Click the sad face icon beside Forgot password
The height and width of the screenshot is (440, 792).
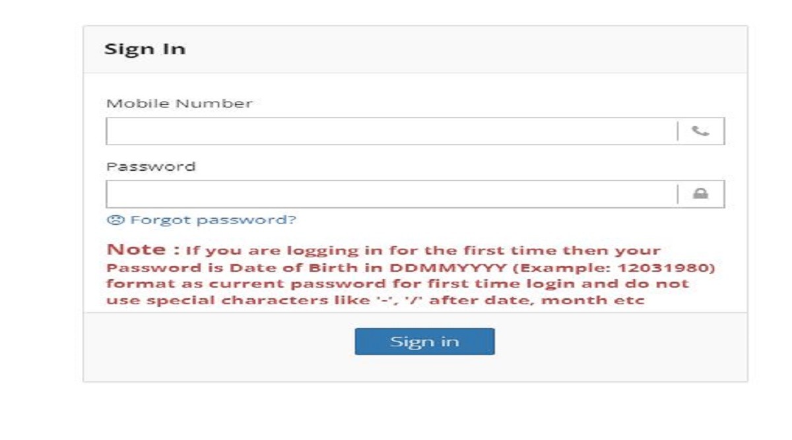[x=115, y=220]
